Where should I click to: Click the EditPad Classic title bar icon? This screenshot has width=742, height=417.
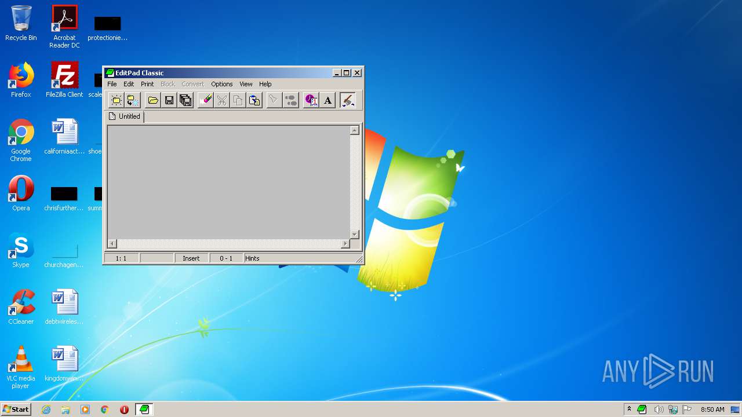[110, 73]
